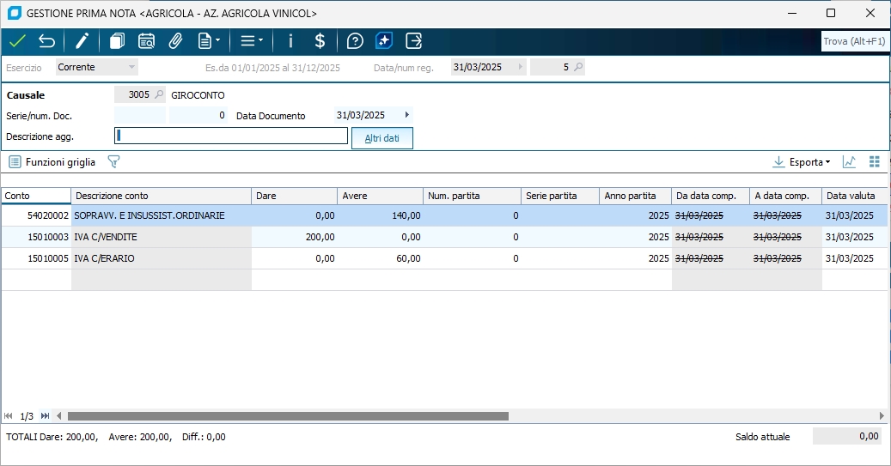Confirm the entry with the green checkmark
This screenshot has height=466, width=891.
[17, 40]
